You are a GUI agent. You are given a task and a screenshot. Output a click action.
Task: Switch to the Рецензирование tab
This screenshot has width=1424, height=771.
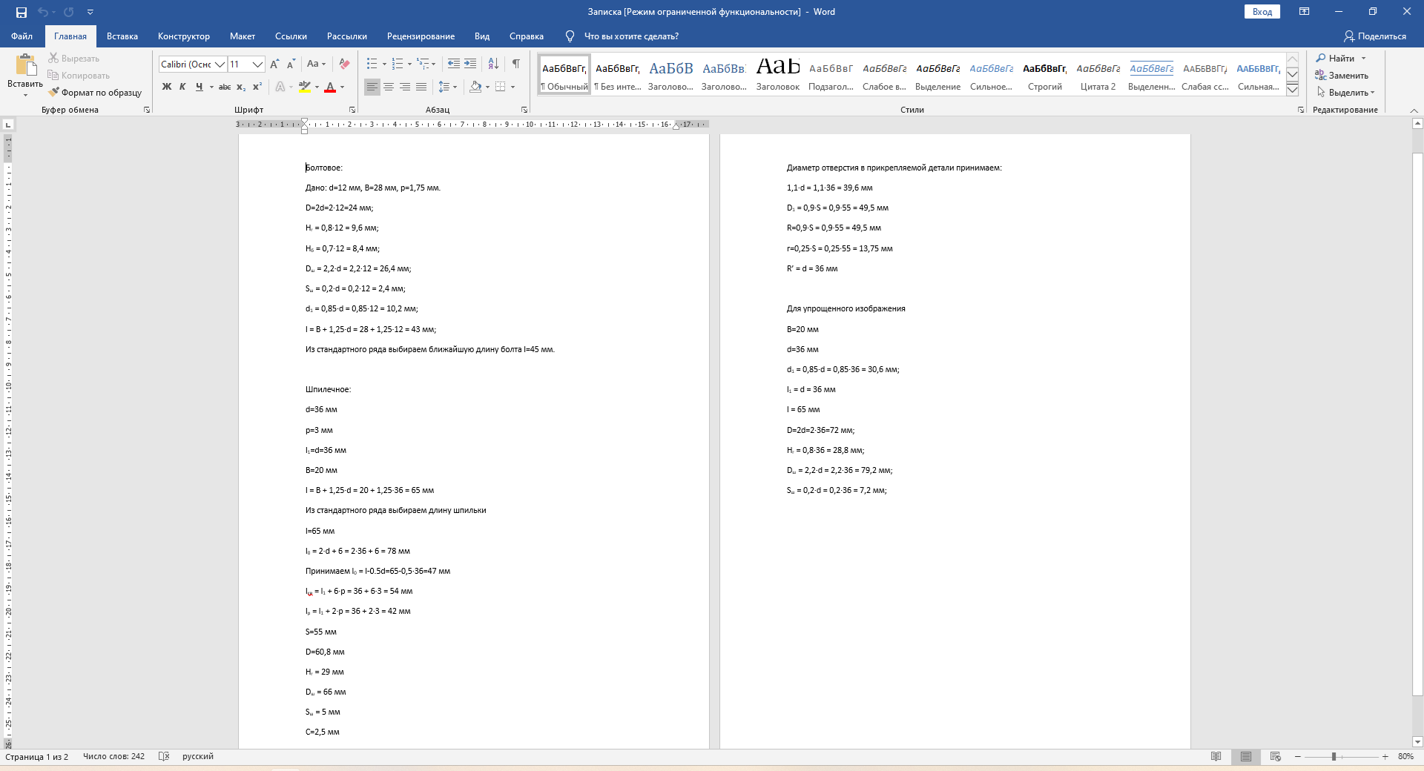tap(421, 36)
